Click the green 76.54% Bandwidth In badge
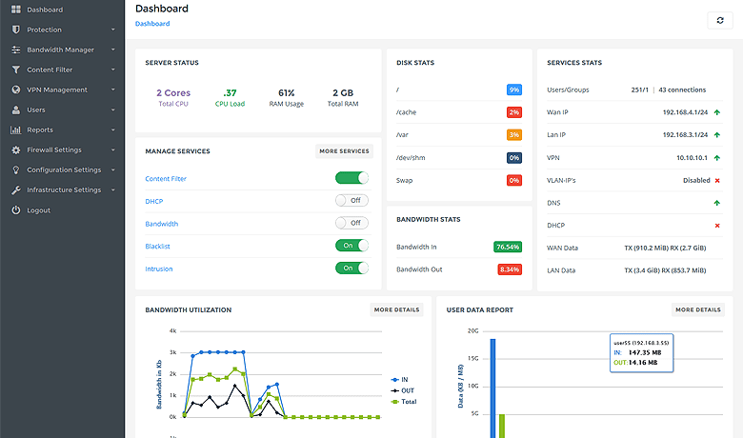Viewport: 743px width, 438px height. (508, 247)
